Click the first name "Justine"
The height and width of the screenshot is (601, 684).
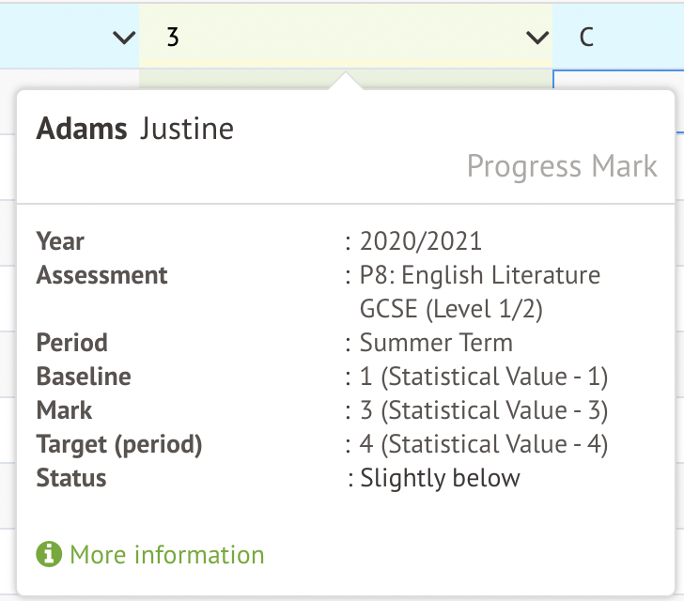[x=187, y=129]
